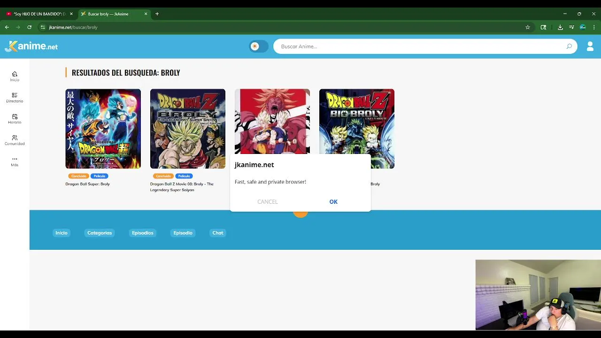Close the YouTube tab
This screenshot has width=601, height=338.
pyautogui.click(x=71, y=14)
